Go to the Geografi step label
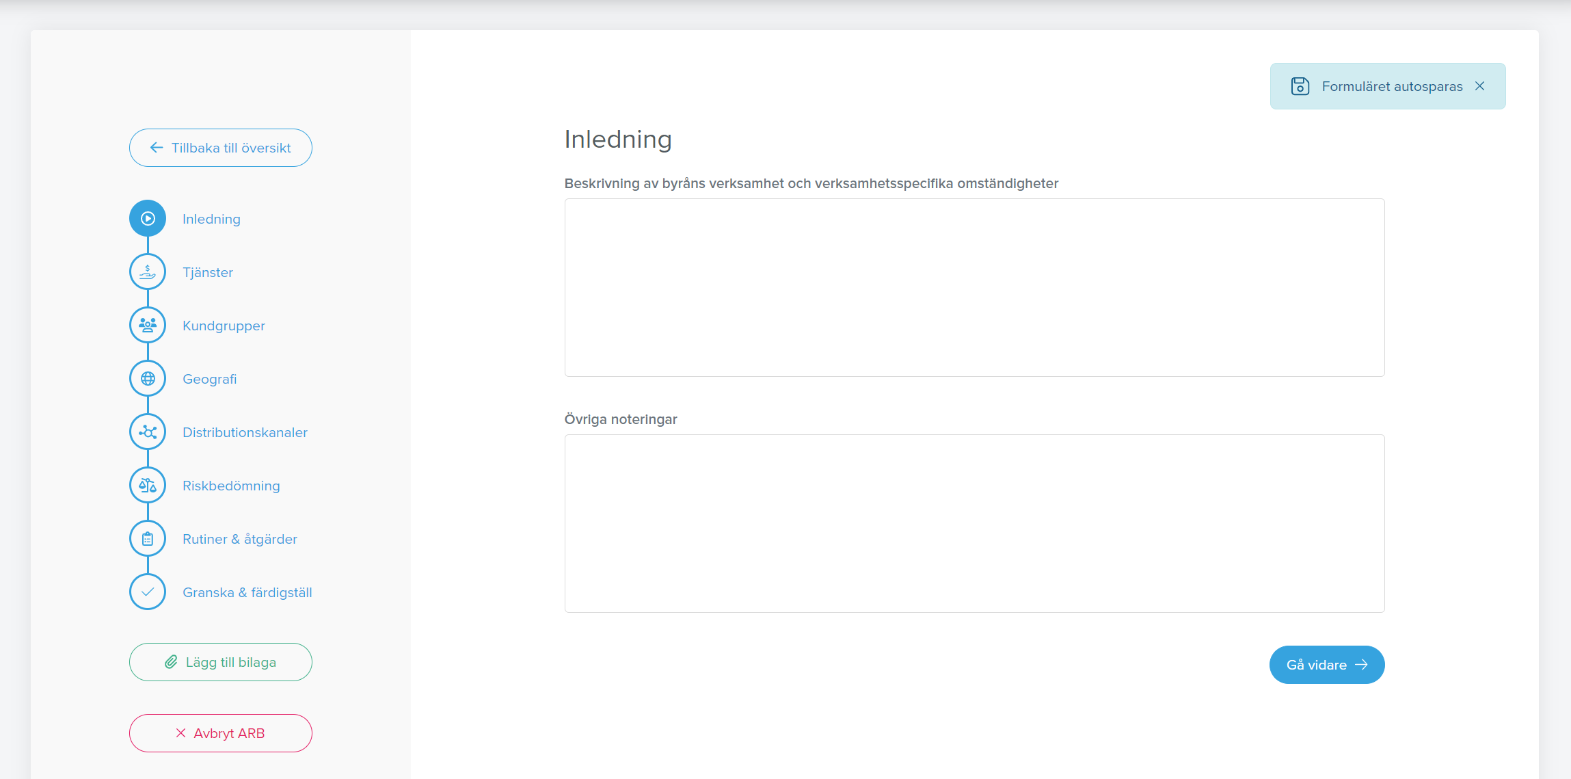1571x779 pixels. [209, 379]
